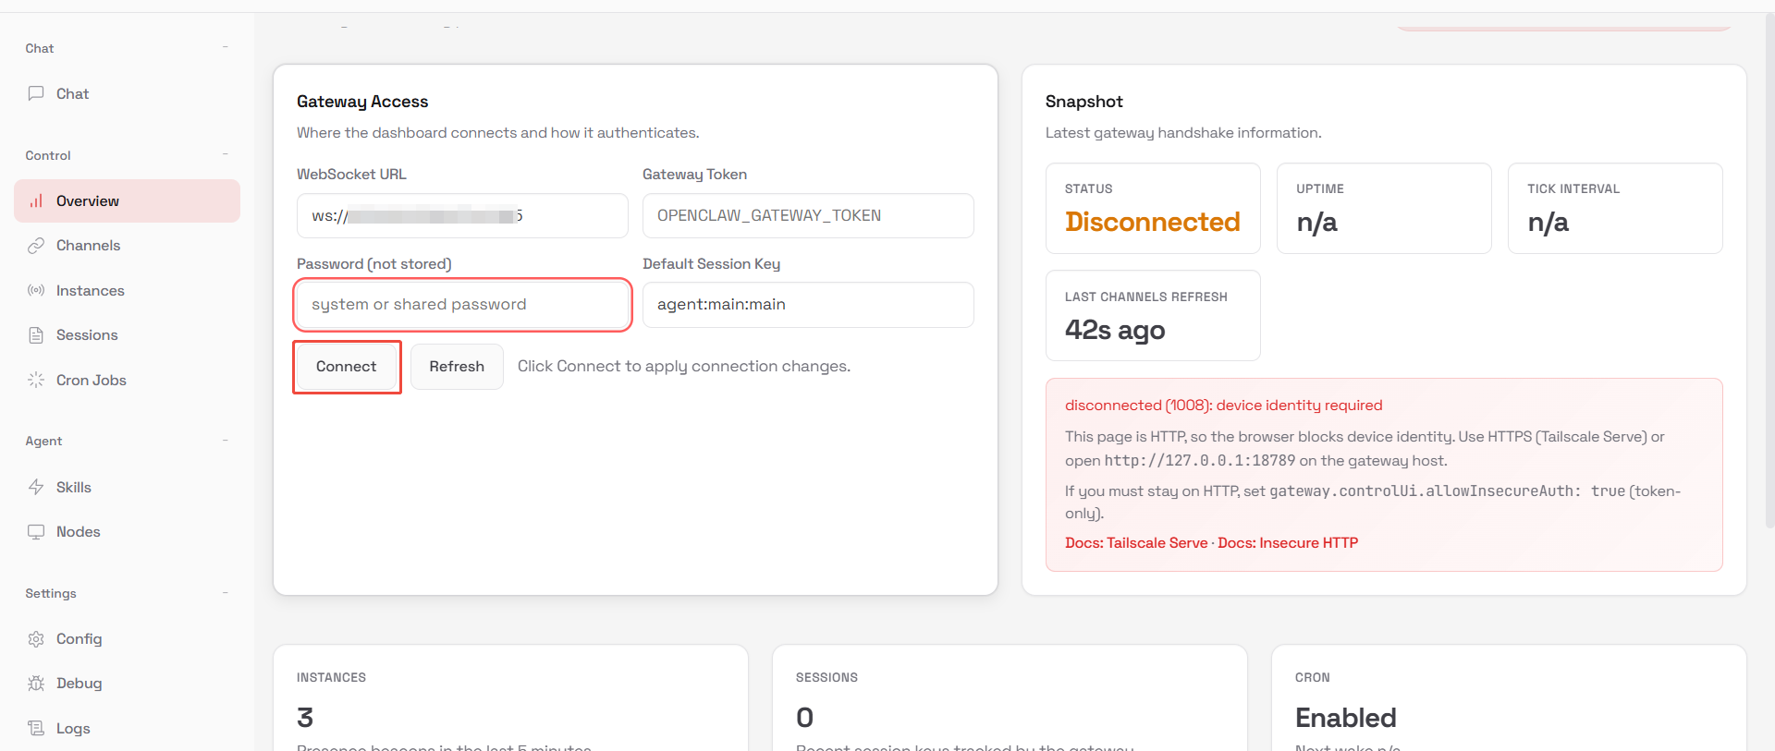Viewport: 1775px width, 751px height.
Task: Click the Channels link icon
Action: point(36,245)
